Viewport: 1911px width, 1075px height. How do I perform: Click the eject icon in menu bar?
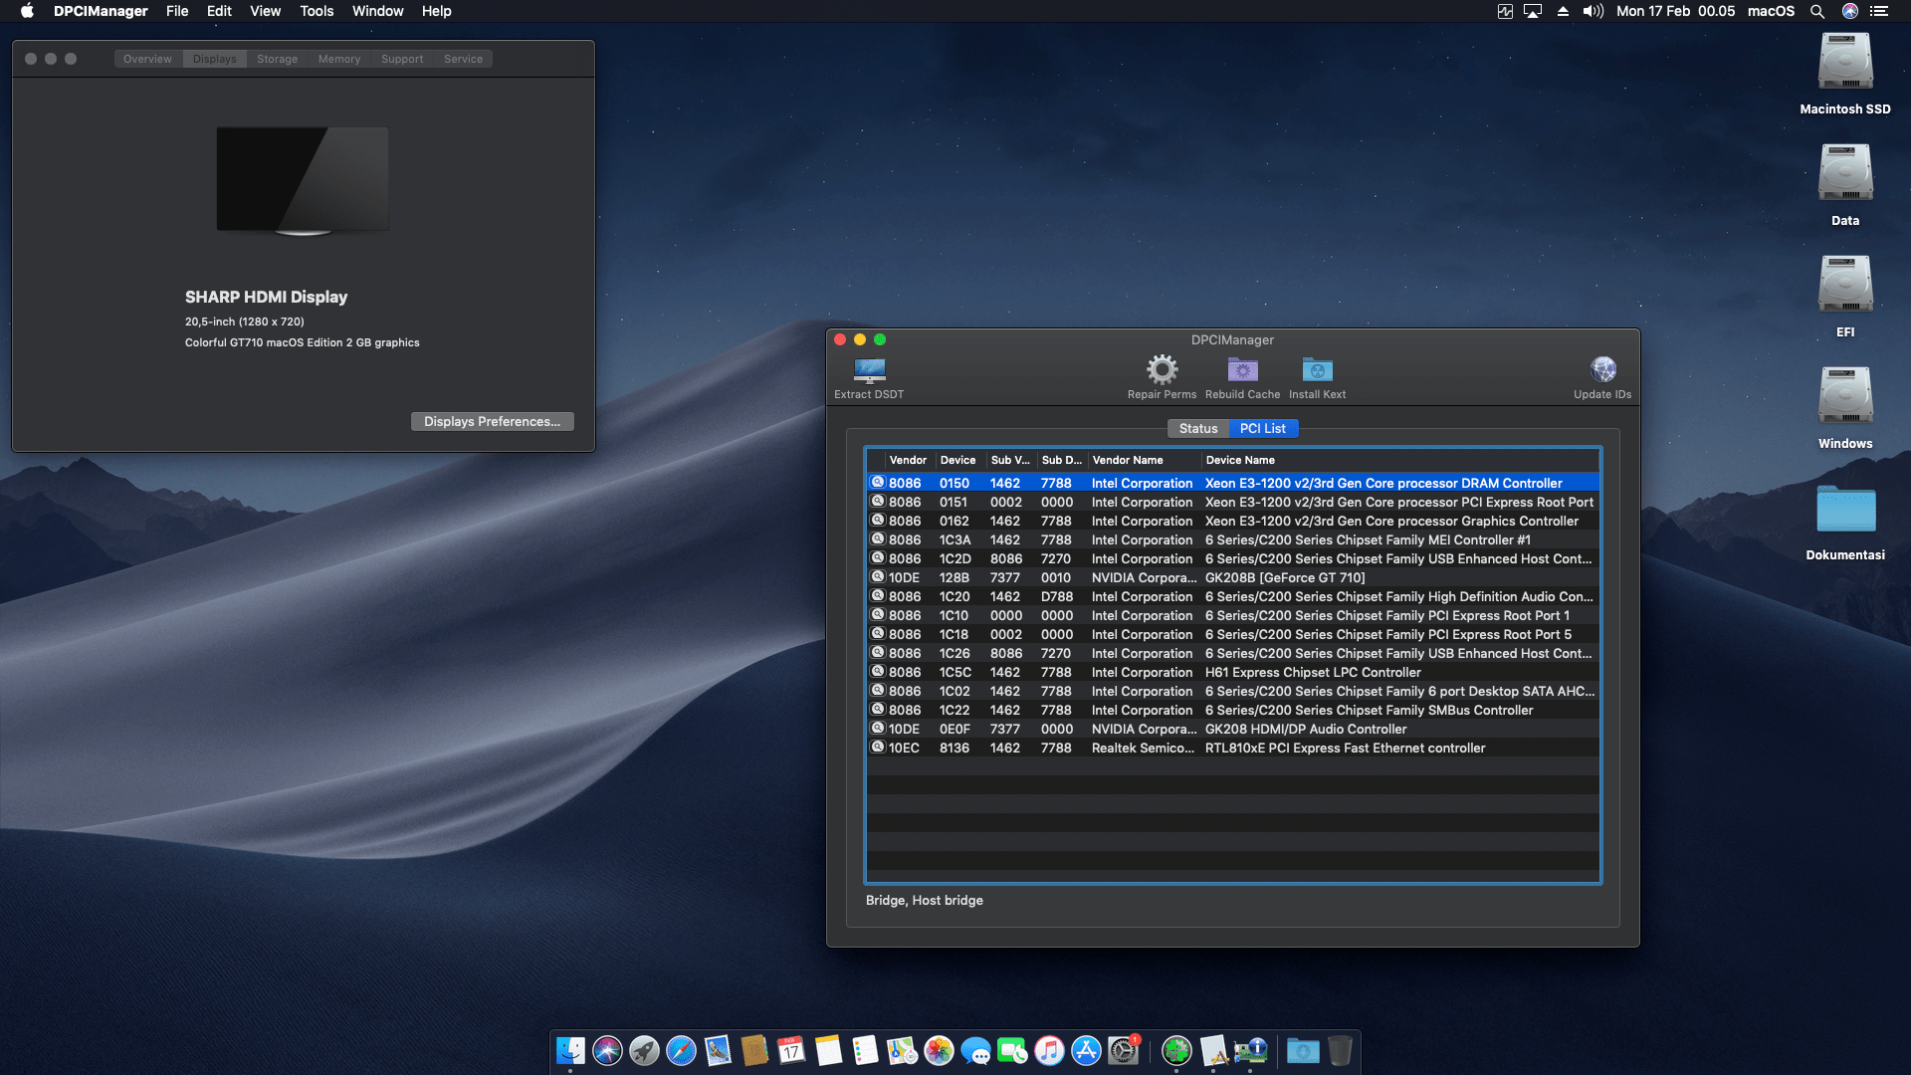click(1563, 11)
